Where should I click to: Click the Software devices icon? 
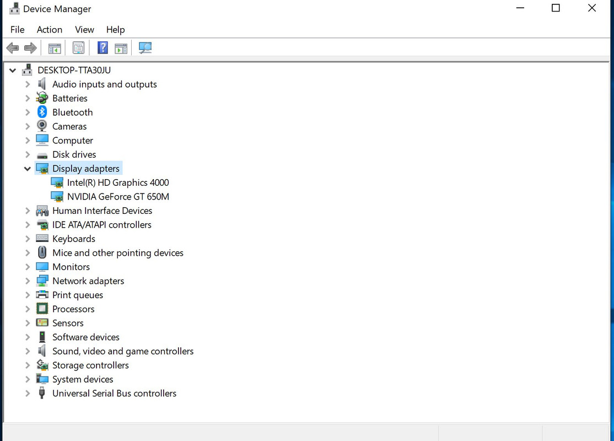42,337
